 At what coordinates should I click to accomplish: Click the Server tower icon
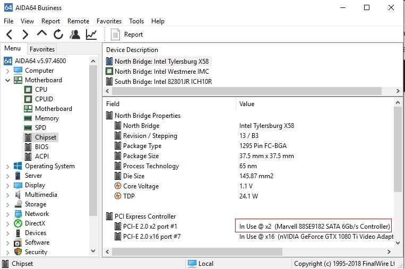coord(18,176)
